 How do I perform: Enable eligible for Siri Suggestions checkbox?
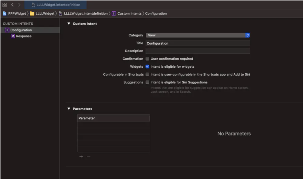point(147,82)
